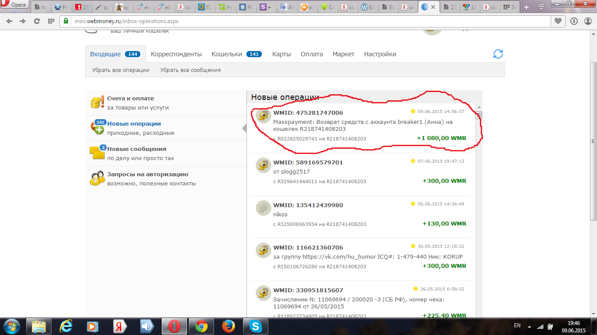Click the Убрать все операции link
Image resolution: width=597 pixels, height=335 pixels.
click(x=121, y=70)
